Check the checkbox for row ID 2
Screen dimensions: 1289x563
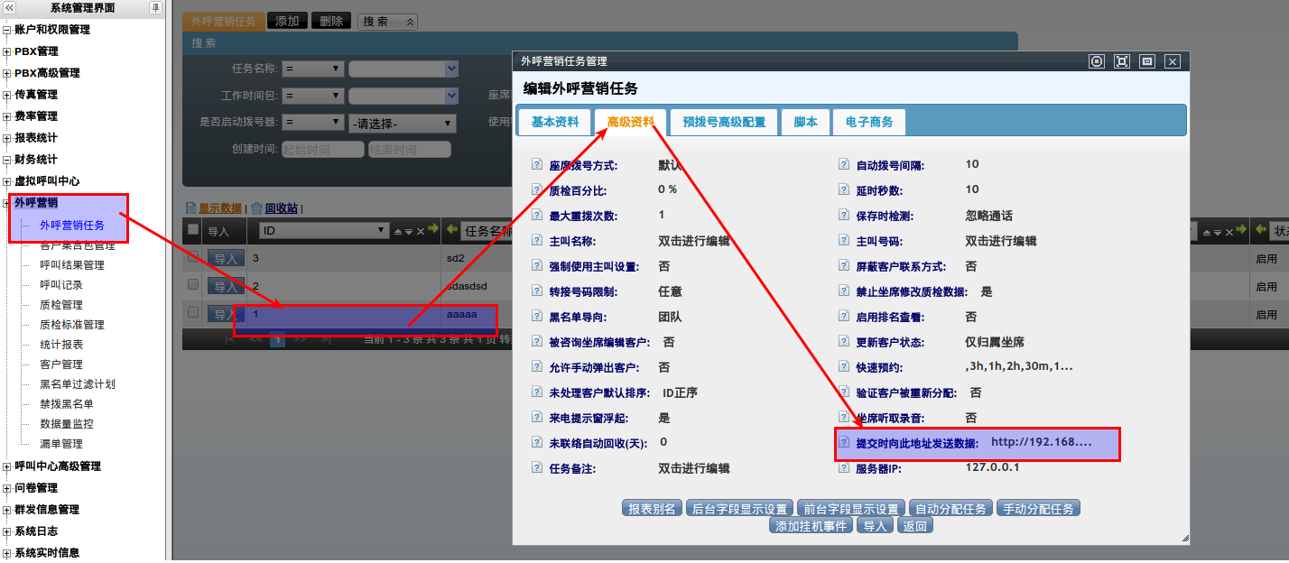click(193, 285)
